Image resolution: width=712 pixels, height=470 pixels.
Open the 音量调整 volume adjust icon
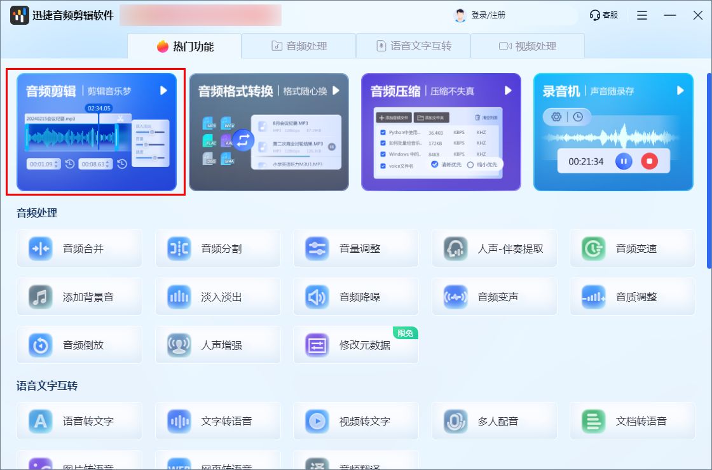(317, 248)
